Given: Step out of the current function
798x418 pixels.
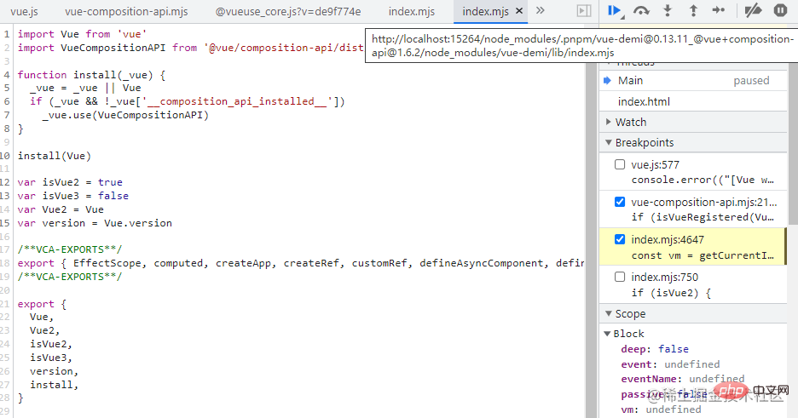Looking at the screenshot, I should 693,11.
